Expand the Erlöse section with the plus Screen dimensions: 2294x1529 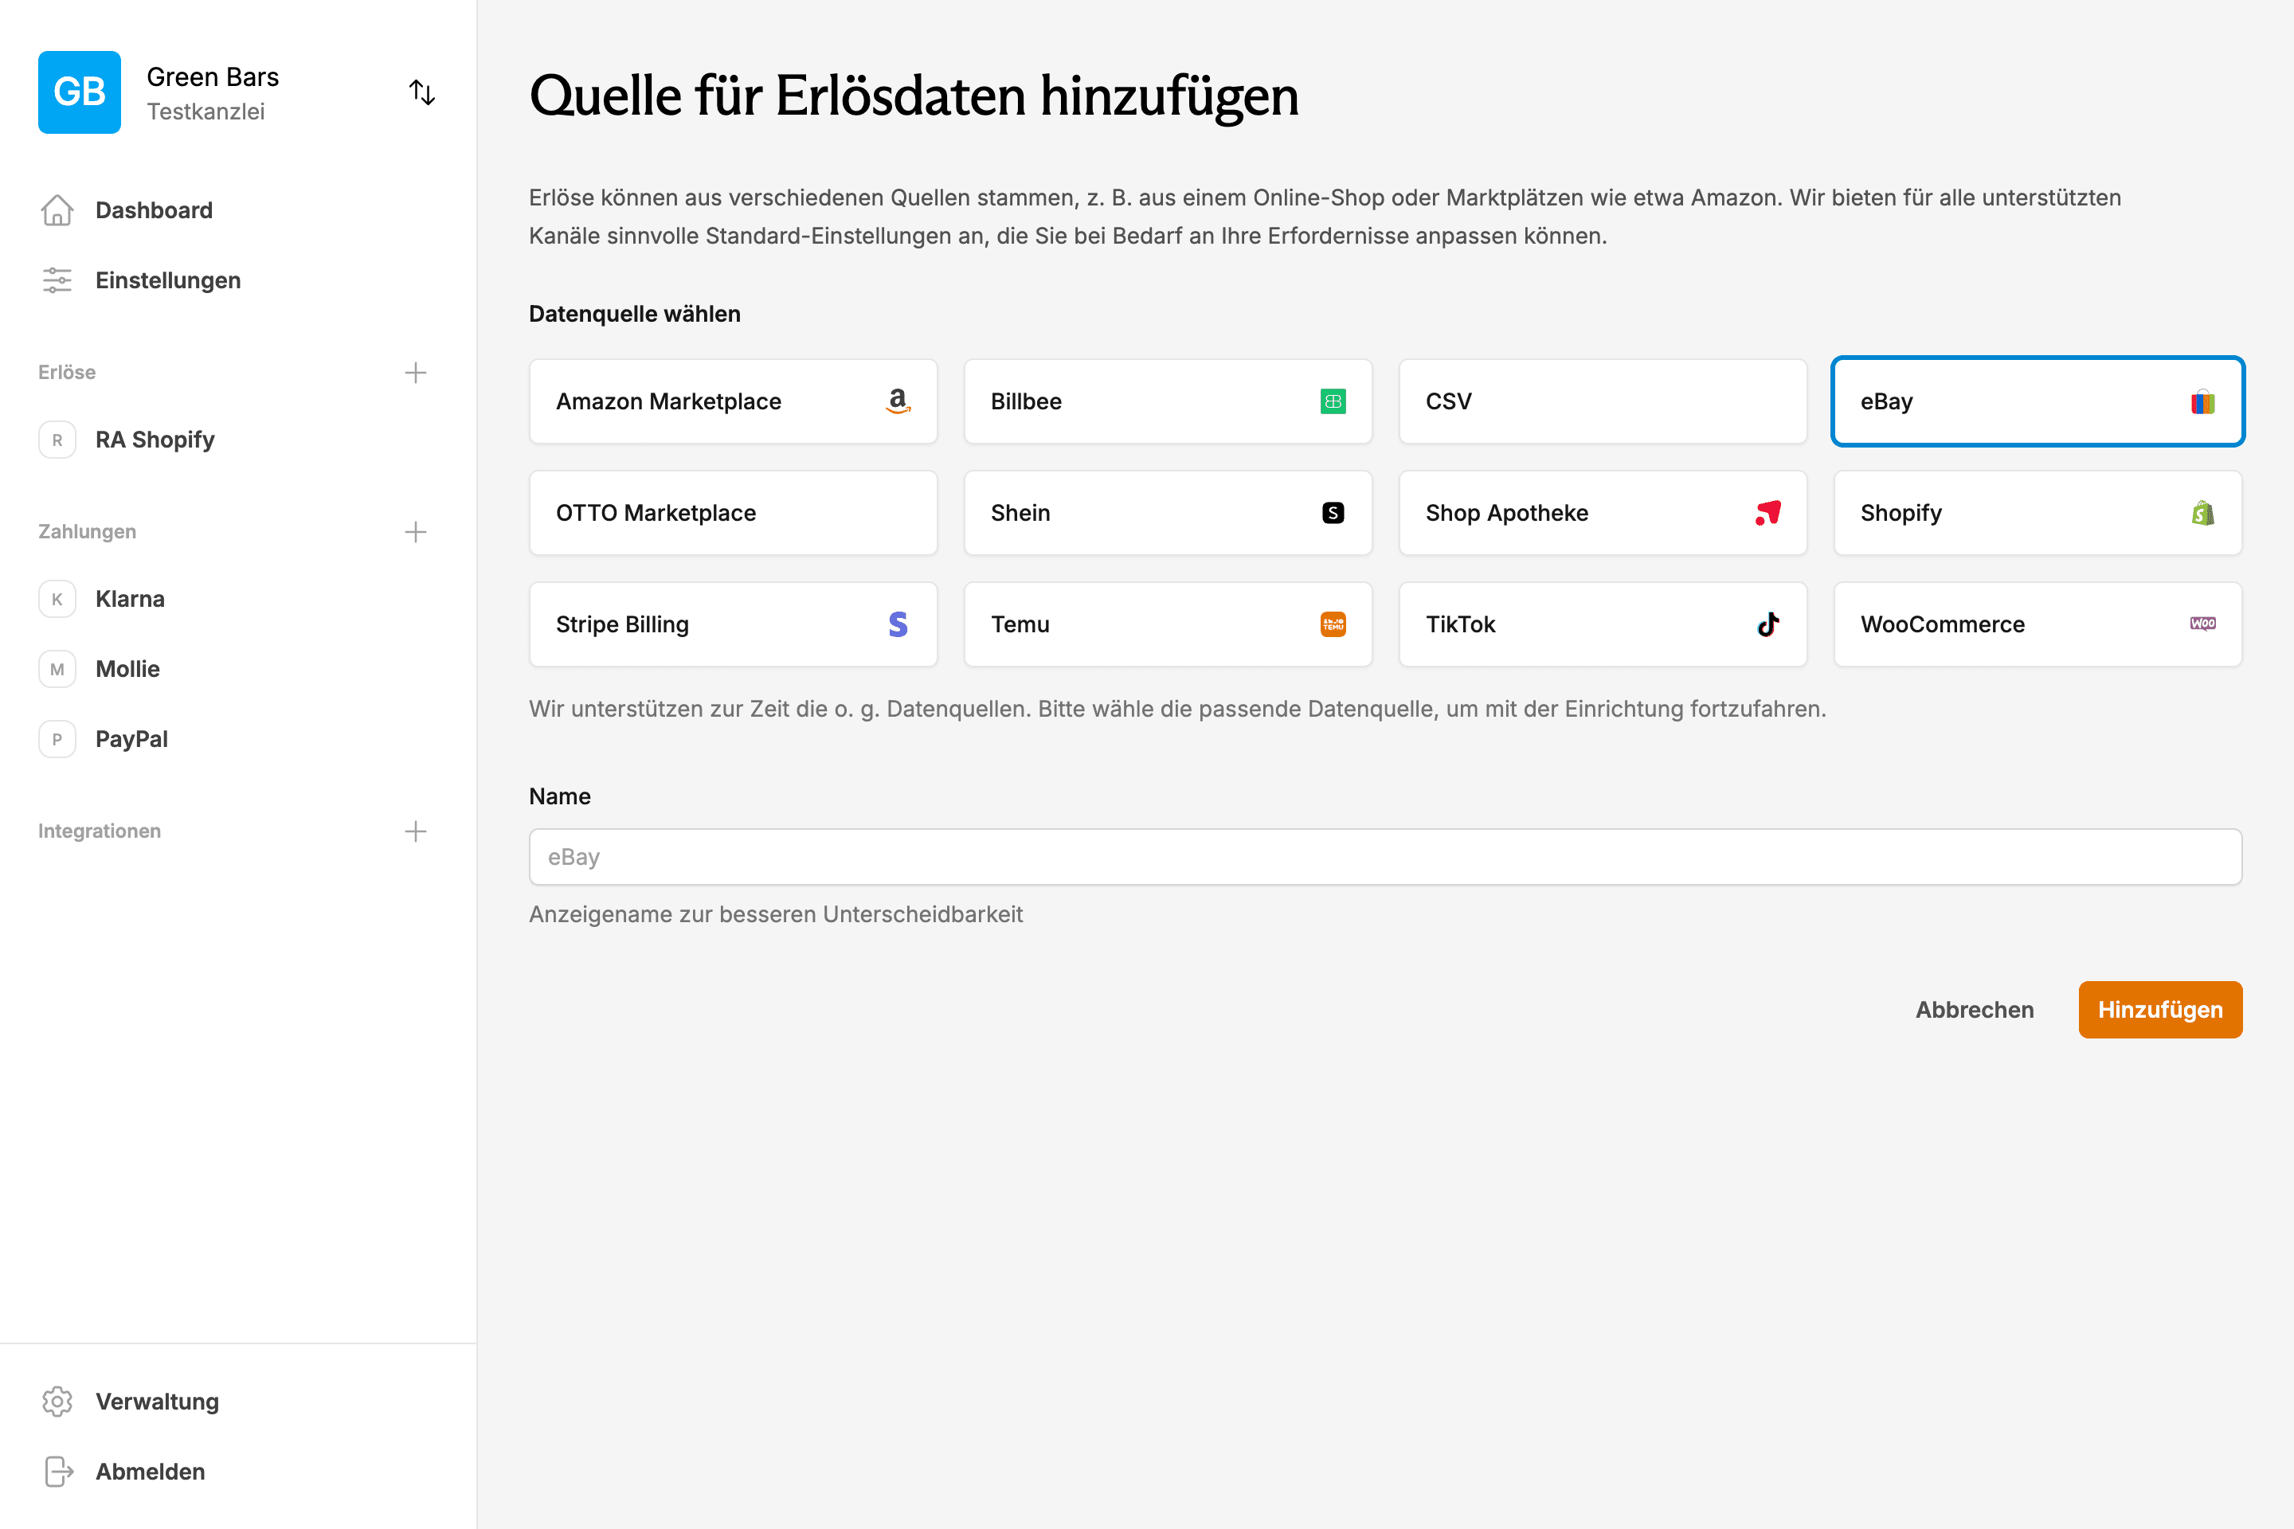tap(416, 372)
